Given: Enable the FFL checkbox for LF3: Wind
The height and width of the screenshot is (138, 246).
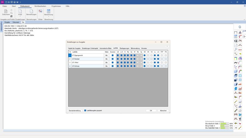Looking at the screenshot, I should click(166, 62).
